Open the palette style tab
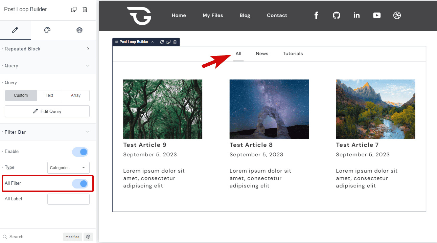437x243 pixels. pos(47,30)
